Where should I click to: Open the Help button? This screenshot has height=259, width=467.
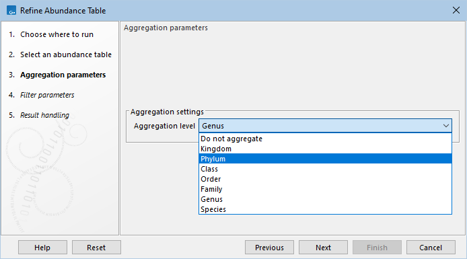tap(42, 248)
